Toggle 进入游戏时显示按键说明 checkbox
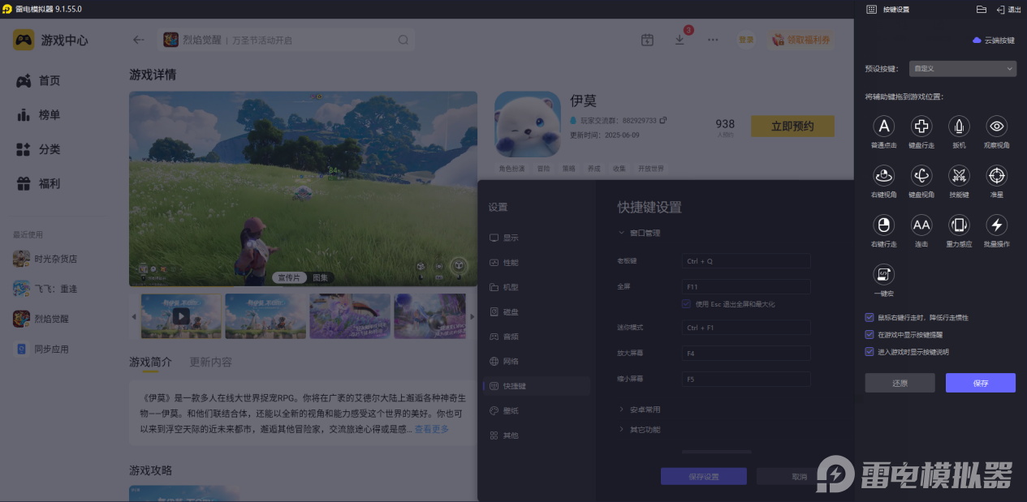The image size is (1027, 502). pyautogui.click(x=869, y=352)
